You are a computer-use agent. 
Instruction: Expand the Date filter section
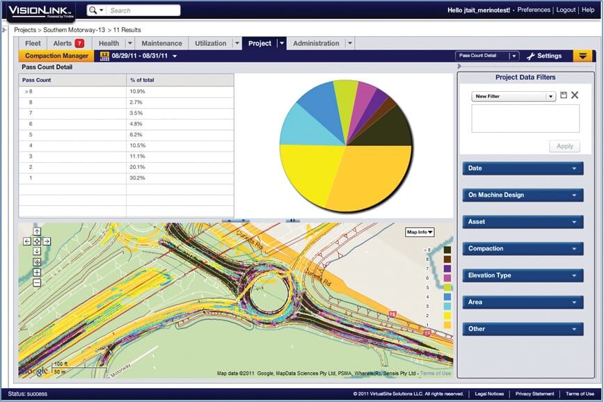coord(523,168)
